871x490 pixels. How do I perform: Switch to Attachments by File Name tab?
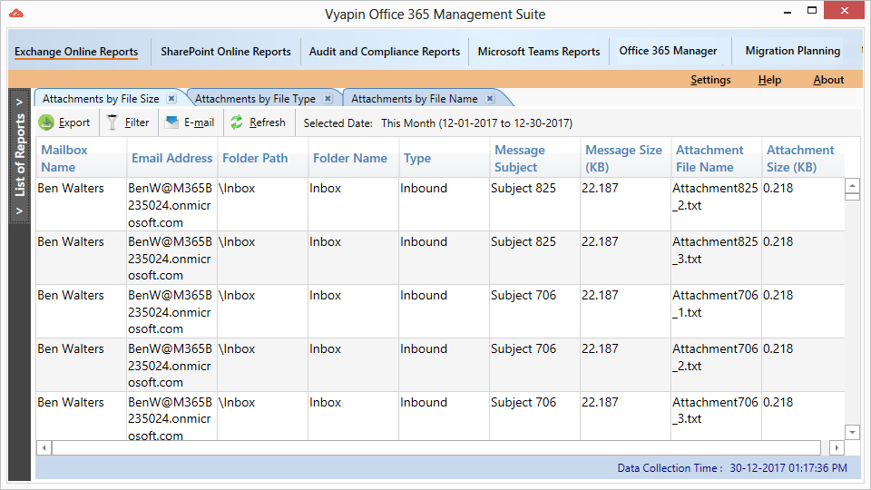(x=414, y=99)
